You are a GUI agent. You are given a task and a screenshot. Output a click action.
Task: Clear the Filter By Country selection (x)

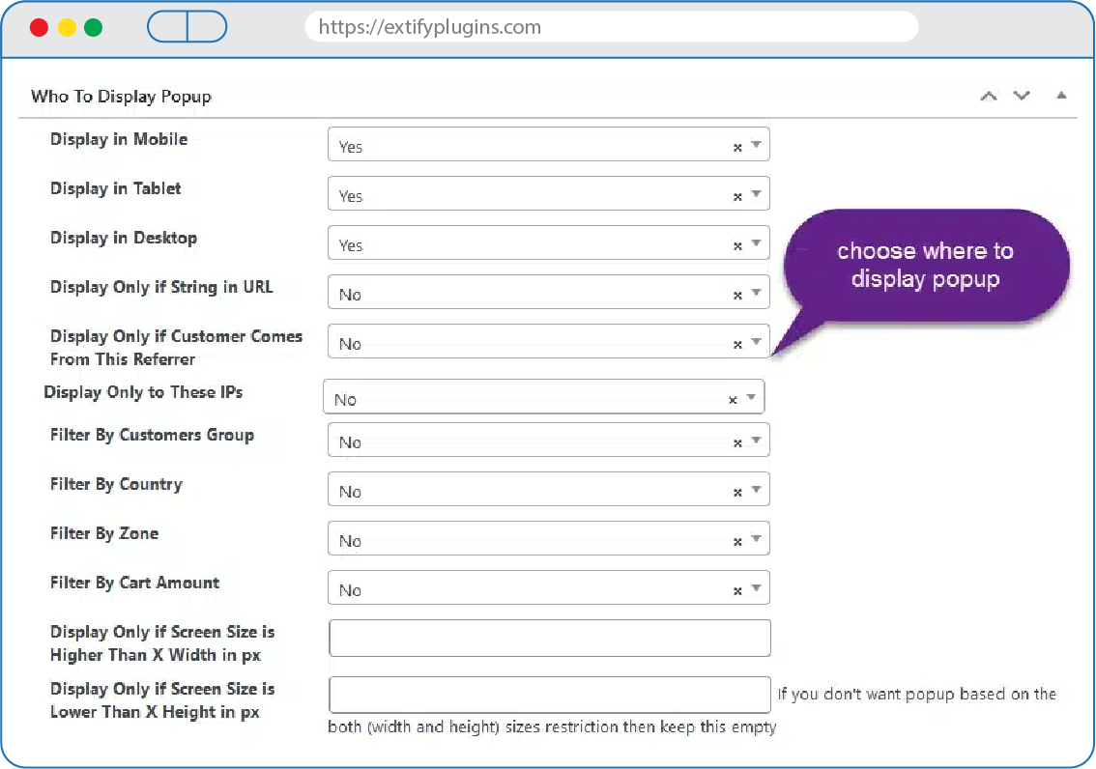click(737, 493)
